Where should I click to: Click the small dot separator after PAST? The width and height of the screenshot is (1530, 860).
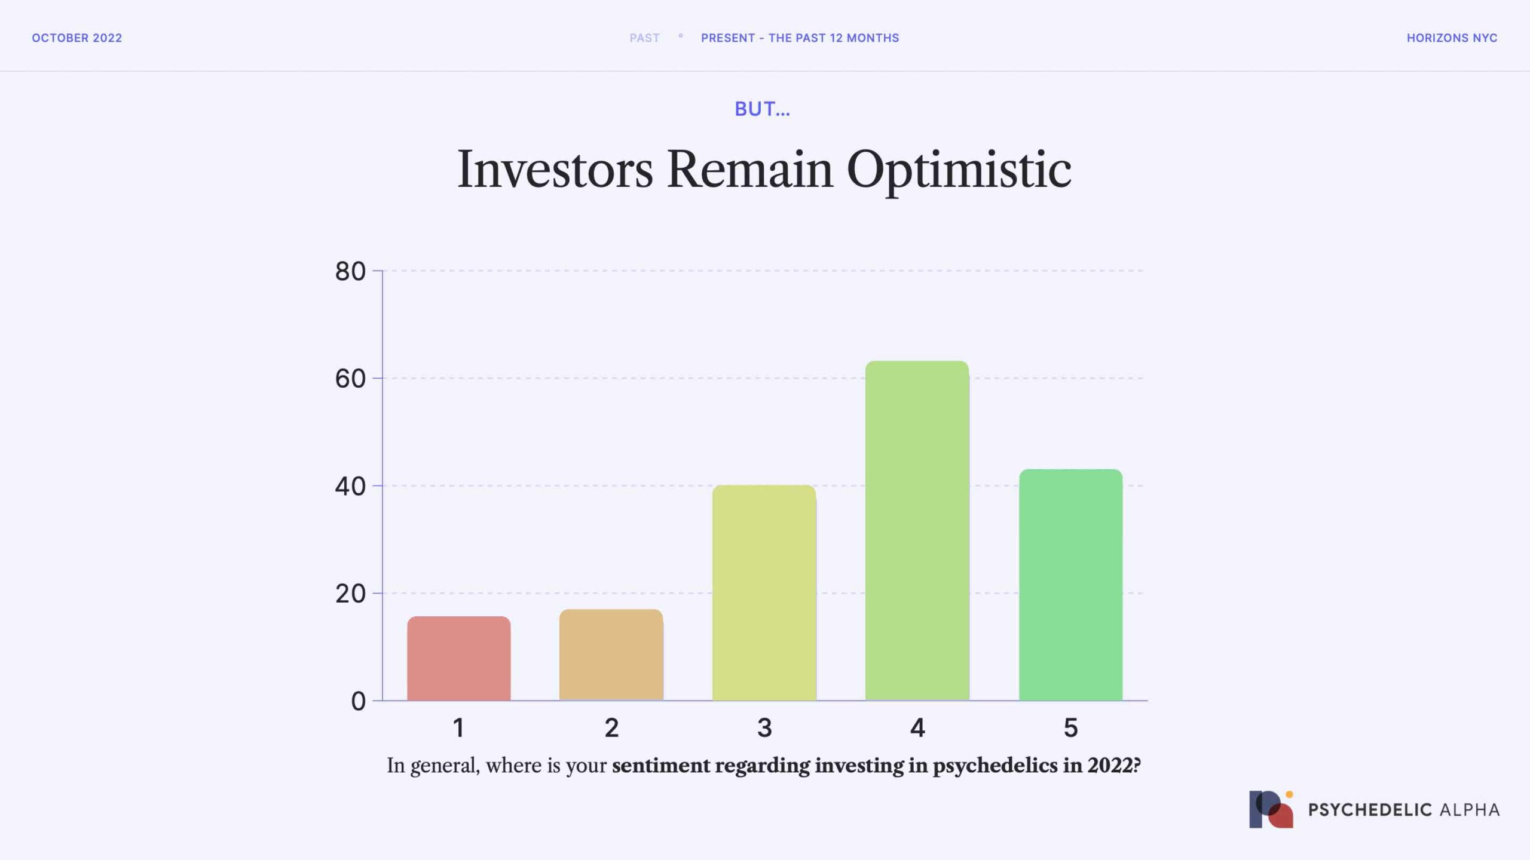681,36
